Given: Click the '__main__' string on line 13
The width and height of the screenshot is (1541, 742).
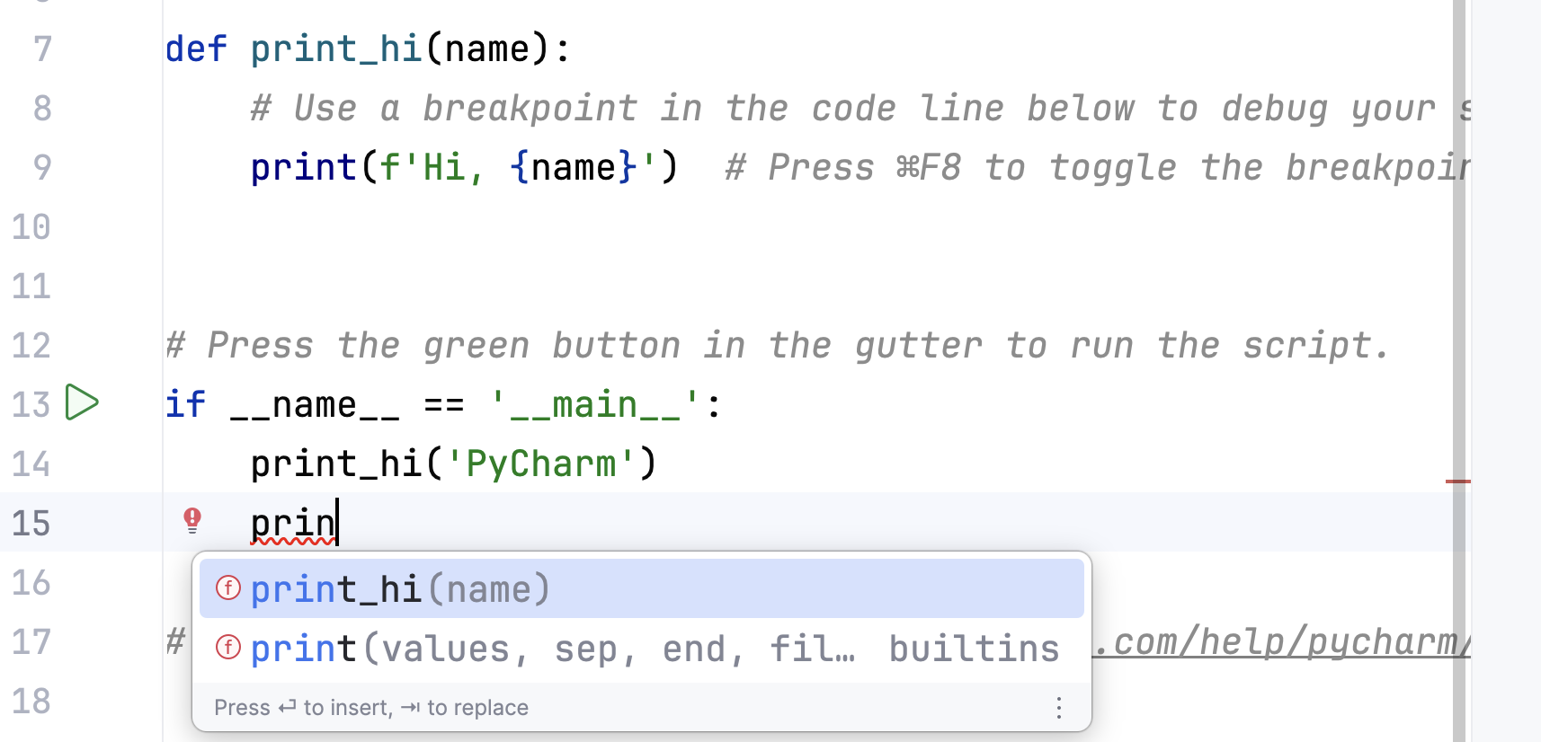Looking at the screenshot, I should 595,404.
